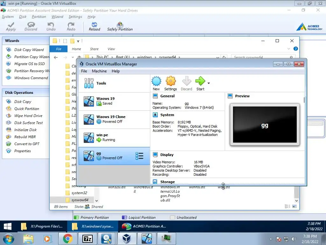Screen dimensions: 326x245
Task: Open Help menu in VirtualBox Manager
Action: point(116,71)
